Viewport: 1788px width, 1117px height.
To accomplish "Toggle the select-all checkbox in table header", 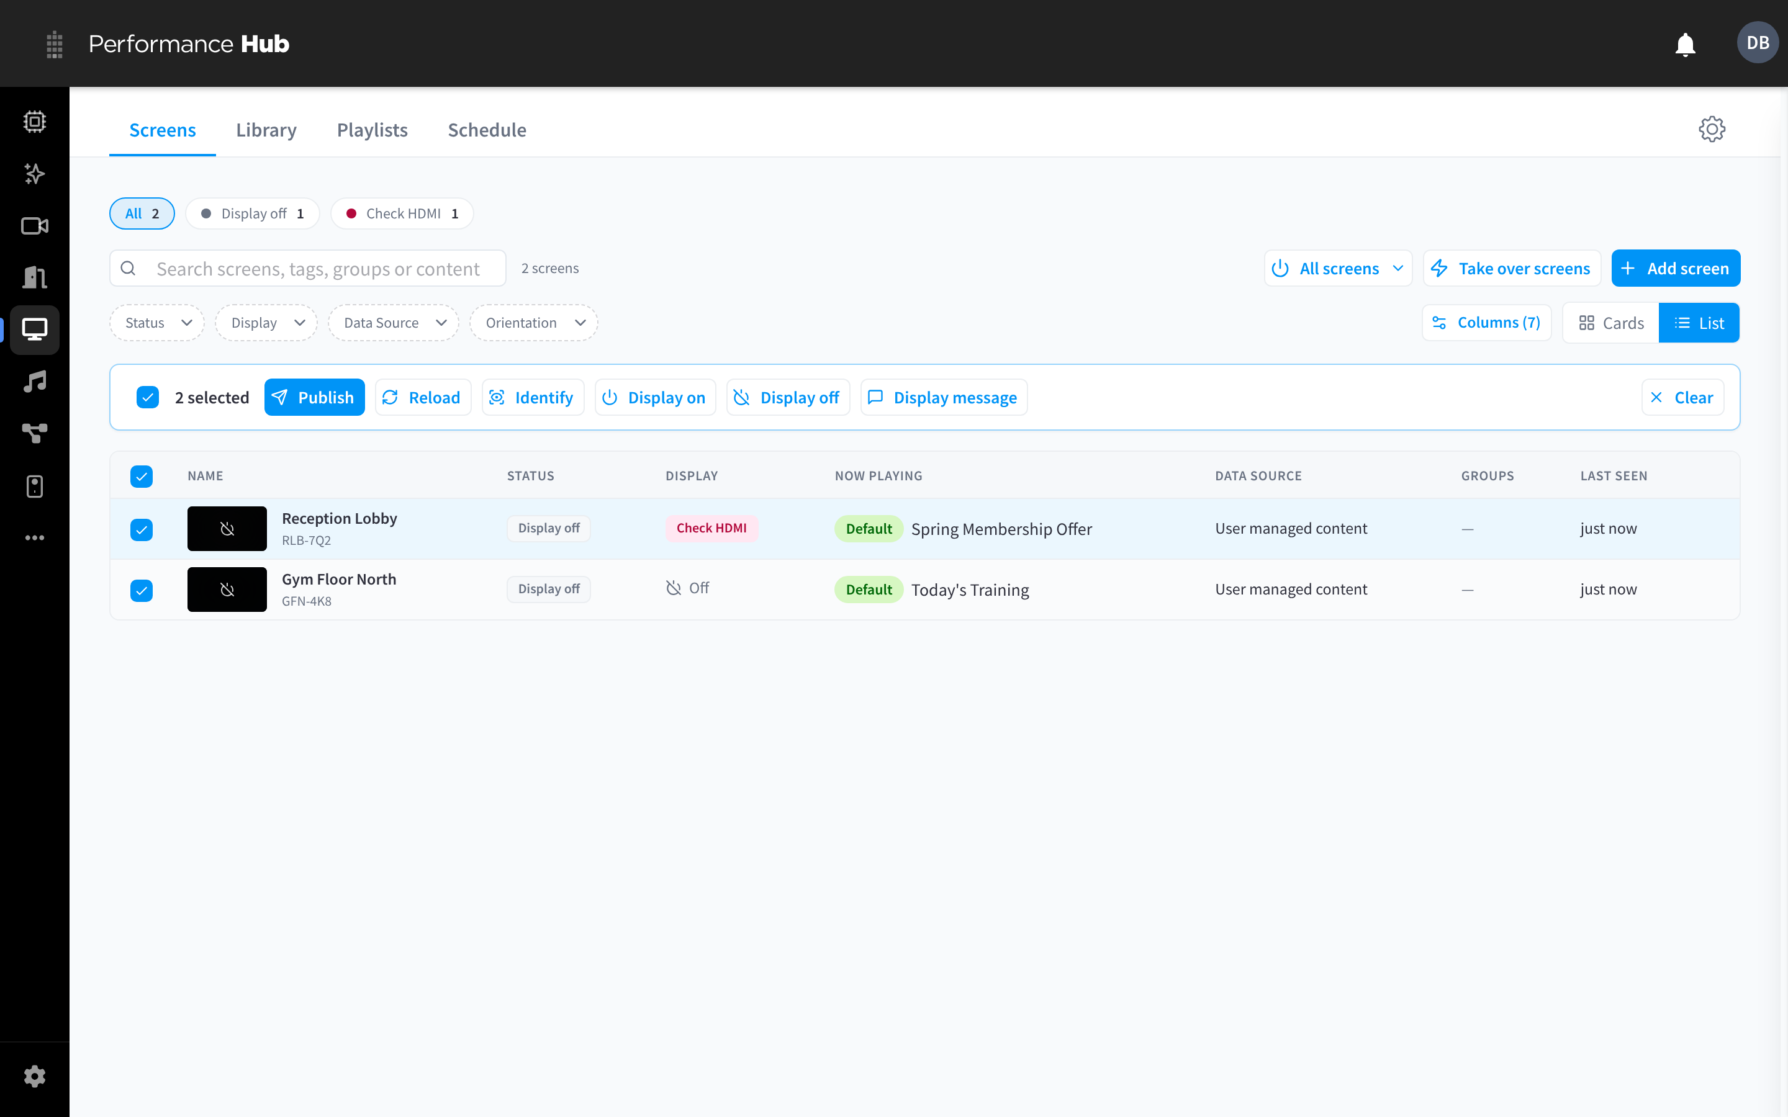I will [142, 477].
